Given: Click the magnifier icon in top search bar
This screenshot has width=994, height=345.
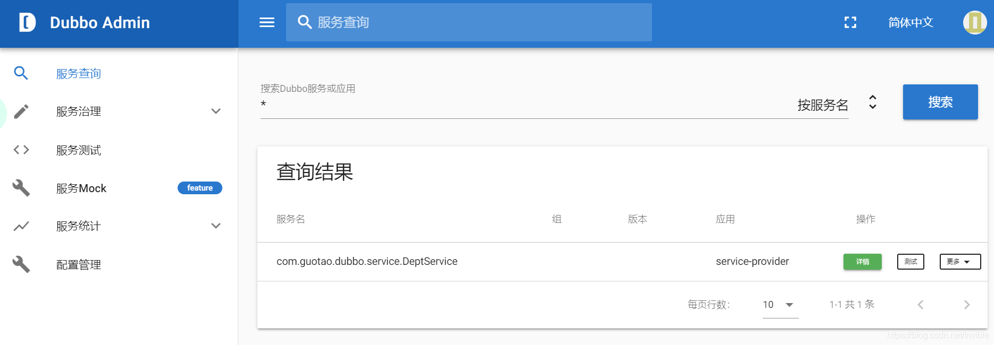Looking at the screenshot, I should pos(304,22).
